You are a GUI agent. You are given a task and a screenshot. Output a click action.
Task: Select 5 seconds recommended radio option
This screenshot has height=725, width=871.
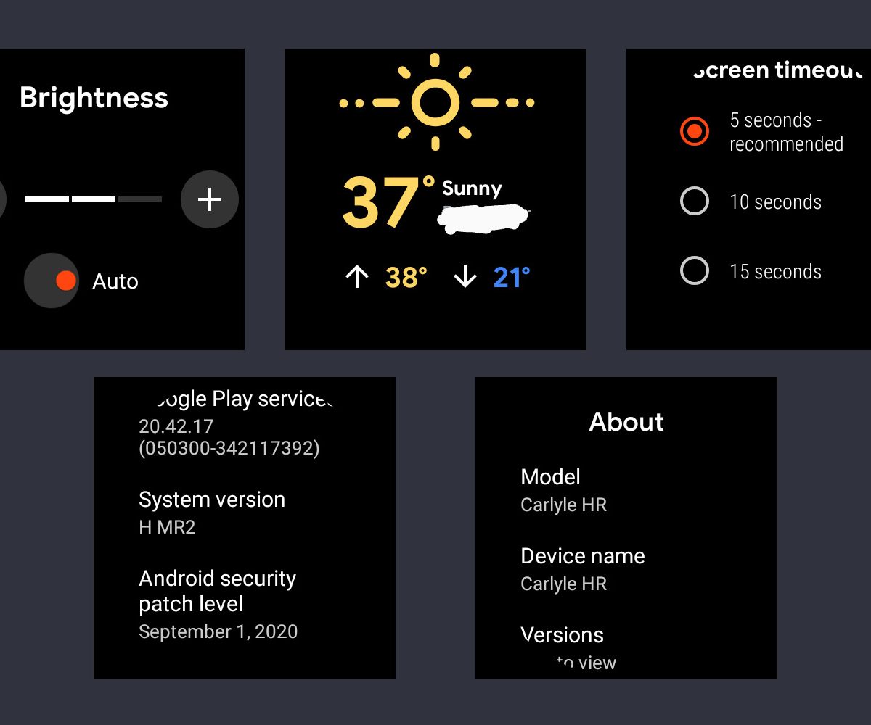695,131
